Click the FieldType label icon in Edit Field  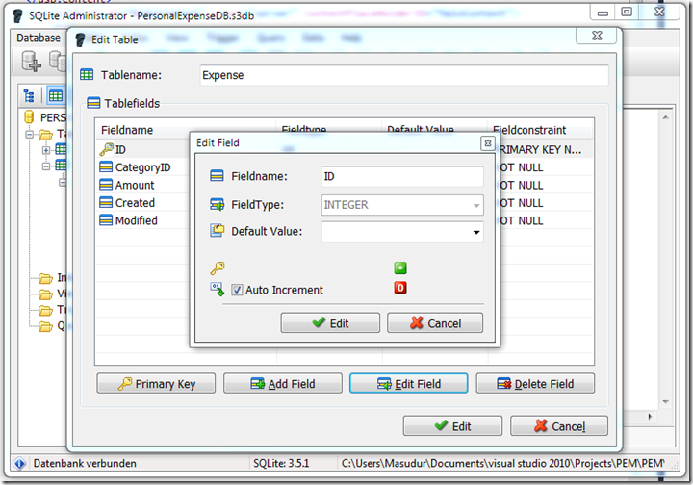click(217, 205)
